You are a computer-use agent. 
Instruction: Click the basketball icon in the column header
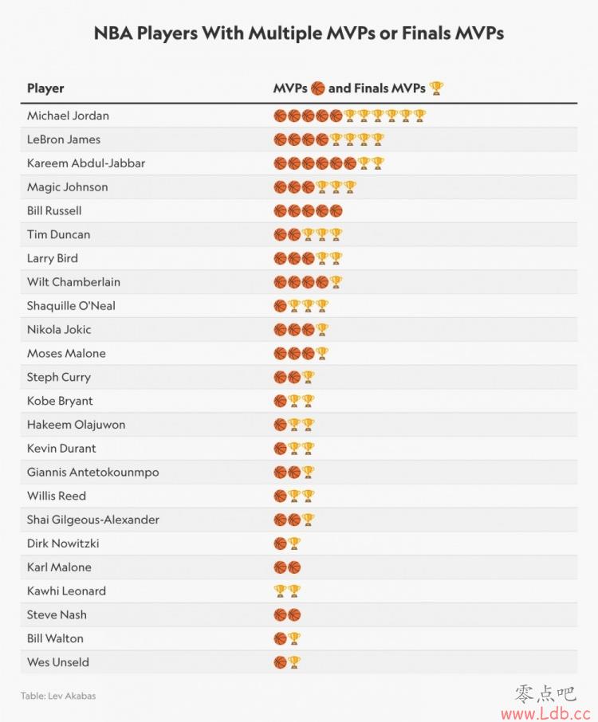[317, 88]
